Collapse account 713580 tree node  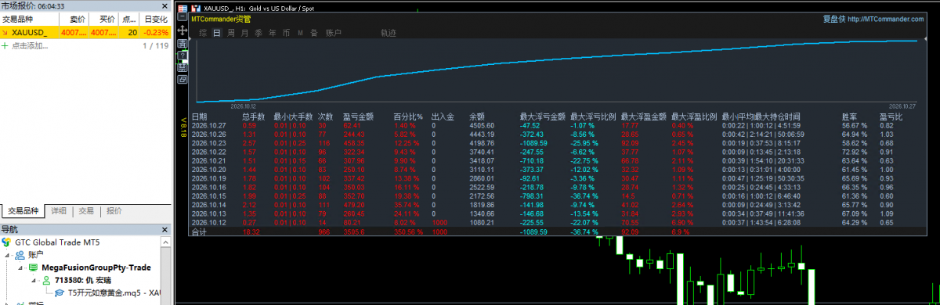[x=34, y=280]
